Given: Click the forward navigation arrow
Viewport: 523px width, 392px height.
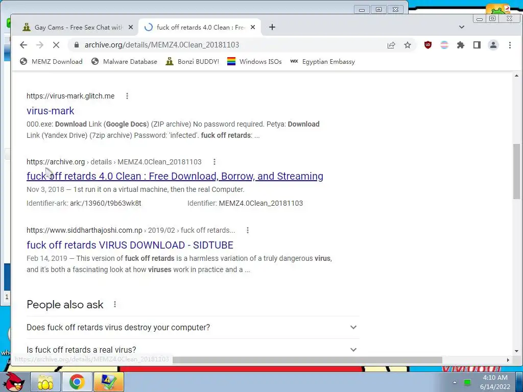Looking at the screenshot, I should (x=40, y=45).
